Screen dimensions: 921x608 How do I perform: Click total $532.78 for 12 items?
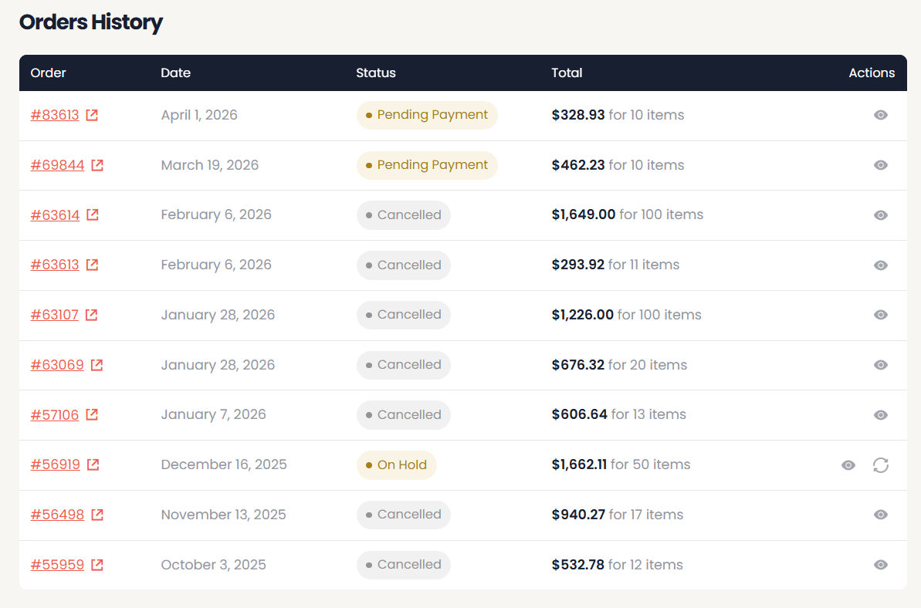[618, 565]
